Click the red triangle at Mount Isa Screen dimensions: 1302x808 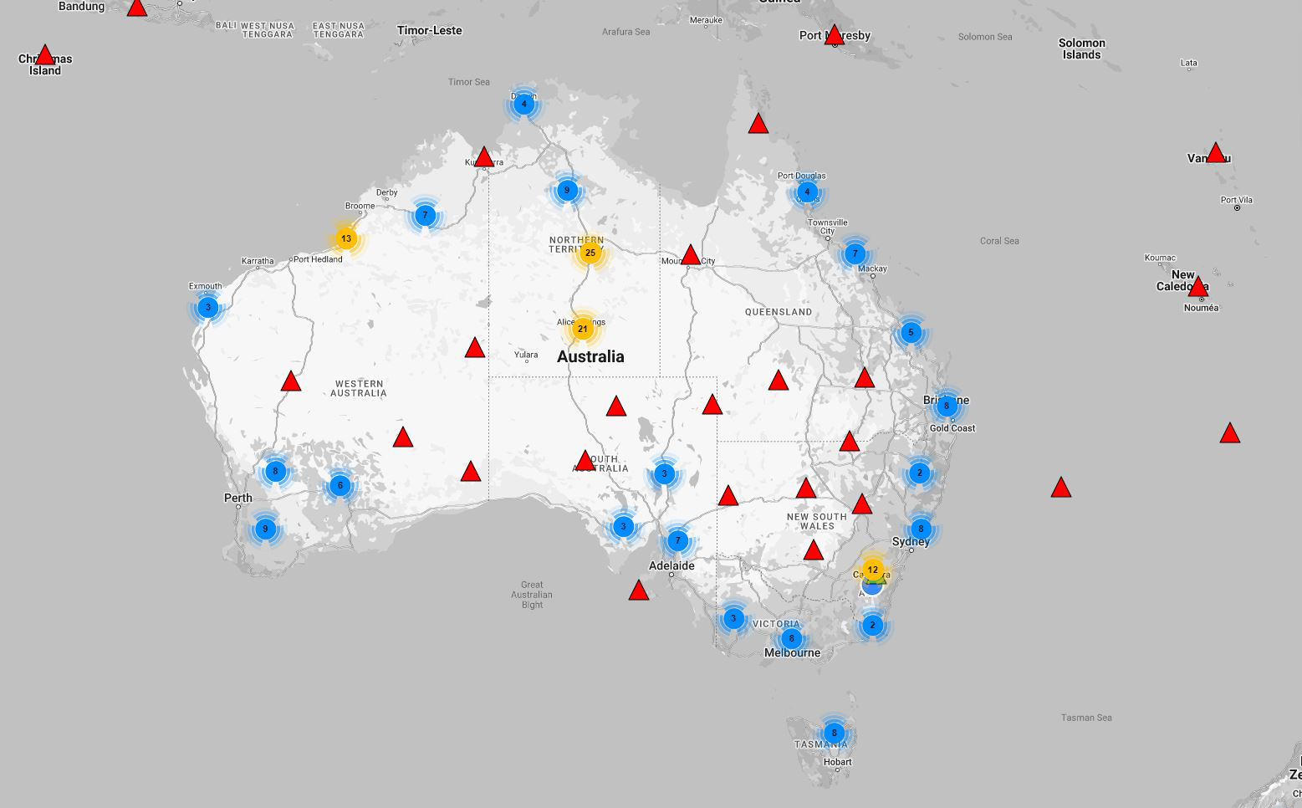(x=691, y=255)
